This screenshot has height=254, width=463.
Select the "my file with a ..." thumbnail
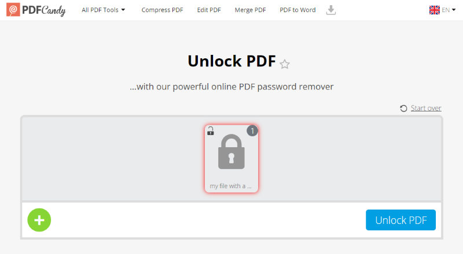[231, 159]
